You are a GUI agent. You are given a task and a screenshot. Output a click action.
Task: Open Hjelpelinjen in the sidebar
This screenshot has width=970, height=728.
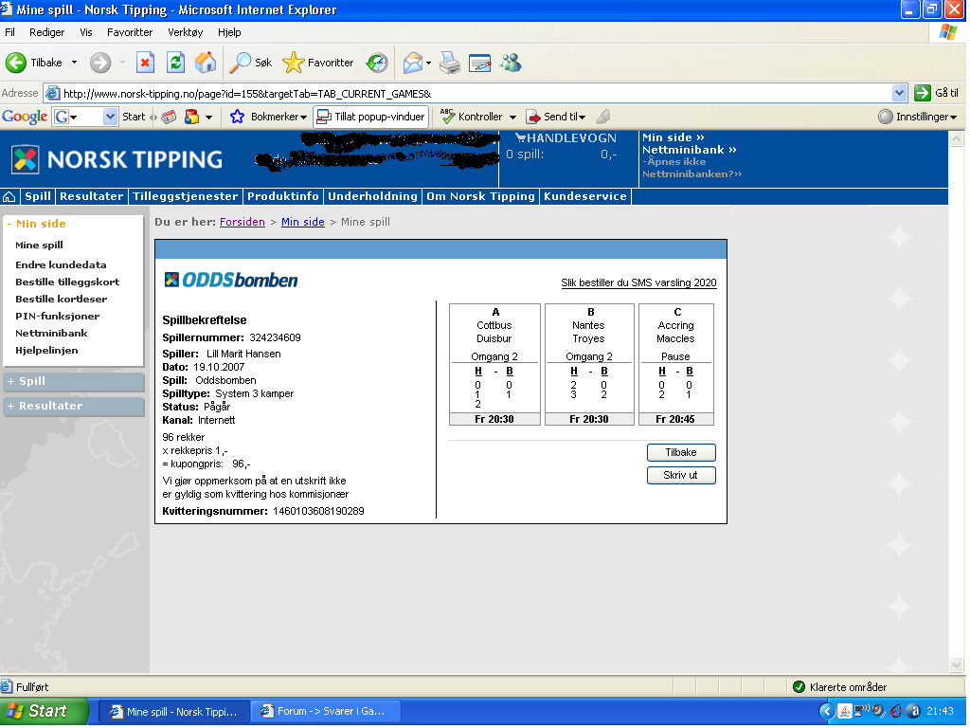click(x=46, y=351)
